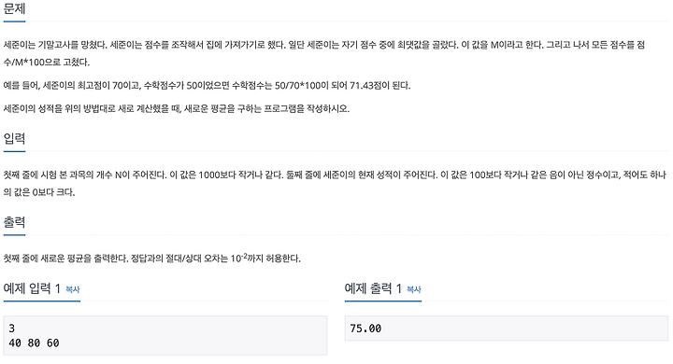Click the 복사 link beside 예제 입력 1
The height and width of the screenshot is (364, 673).
pyautogui.click(x=73, y=290)
